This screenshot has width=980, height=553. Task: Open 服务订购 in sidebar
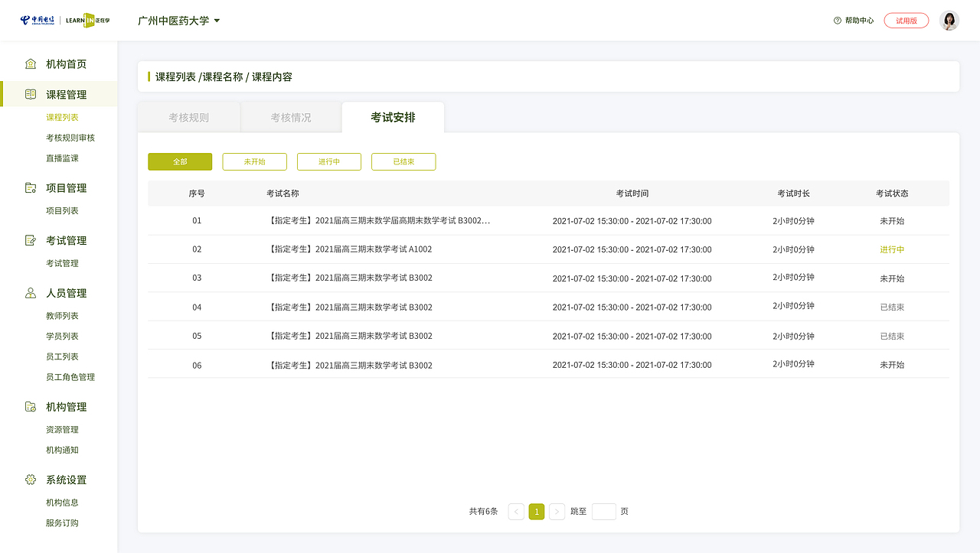pos(62,523)
